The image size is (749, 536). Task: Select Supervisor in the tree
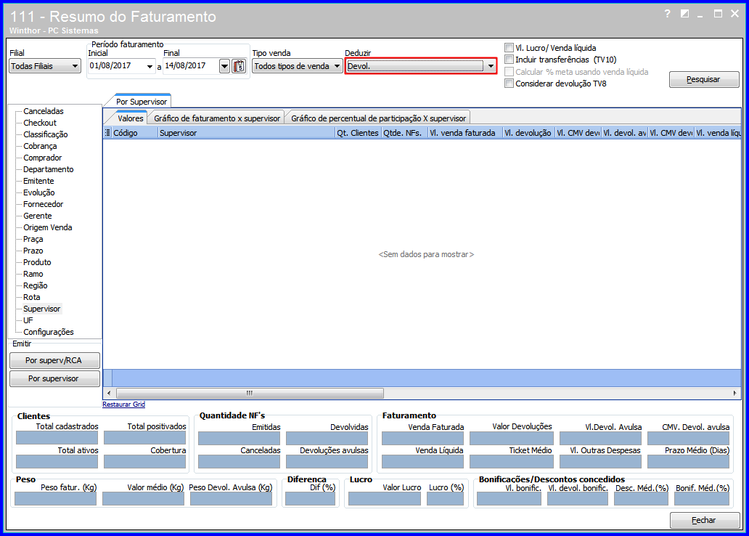point(42,309)
